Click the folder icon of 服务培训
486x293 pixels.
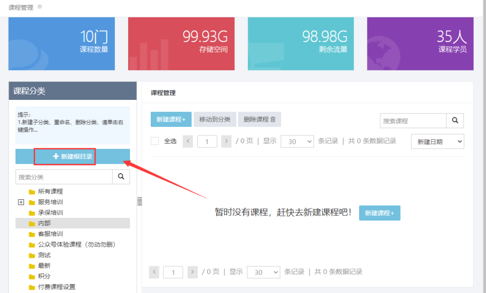click(x=32, y=203)
